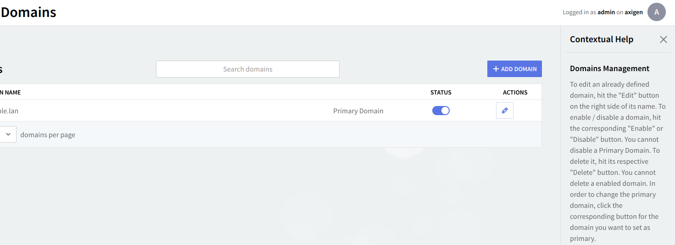675x245 pixels.
Task: Click the Actions column header
Action: coord(515,92)
